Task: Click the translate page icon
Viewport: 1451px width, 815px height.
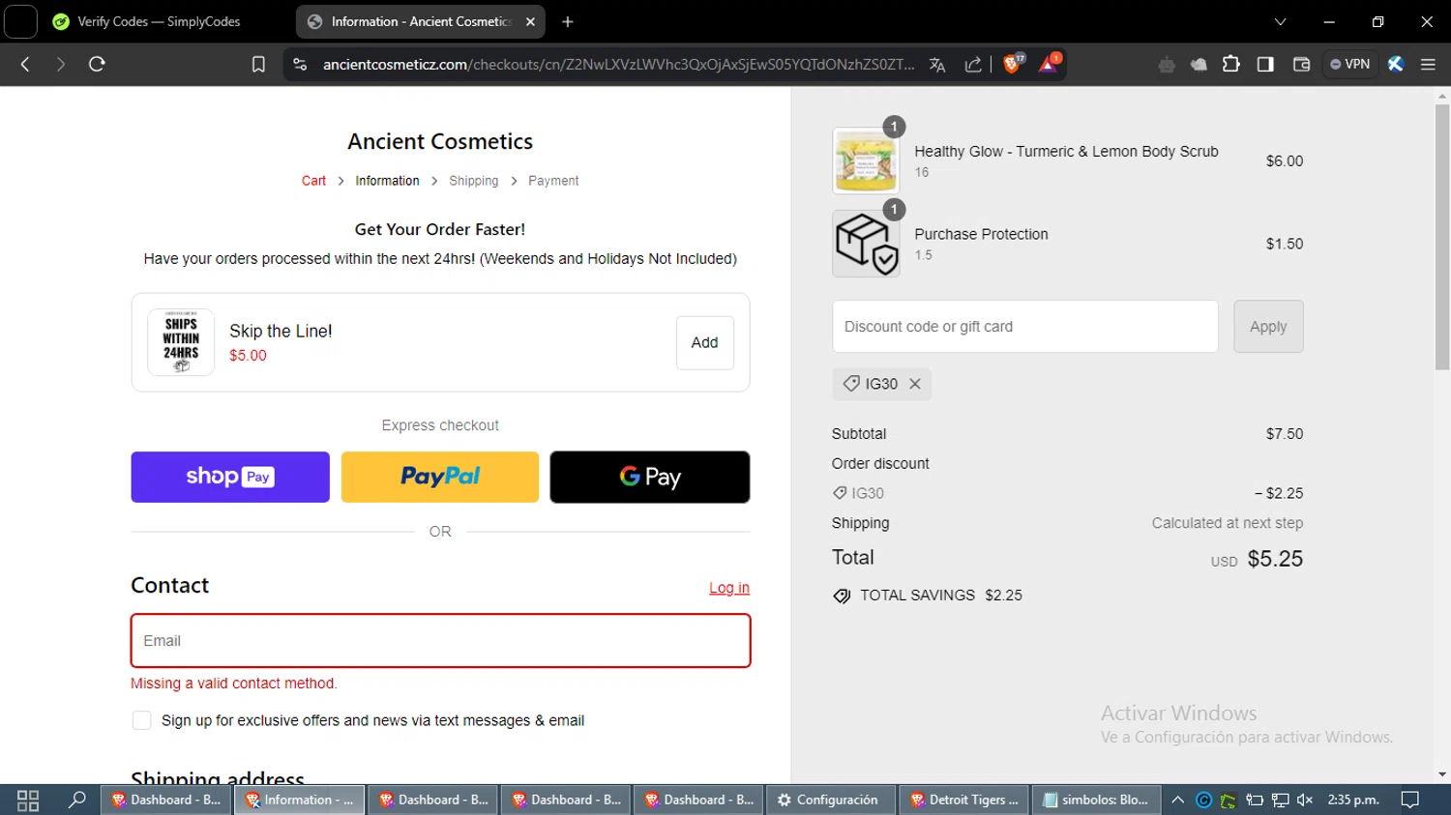Action: (x=936, y=65)
